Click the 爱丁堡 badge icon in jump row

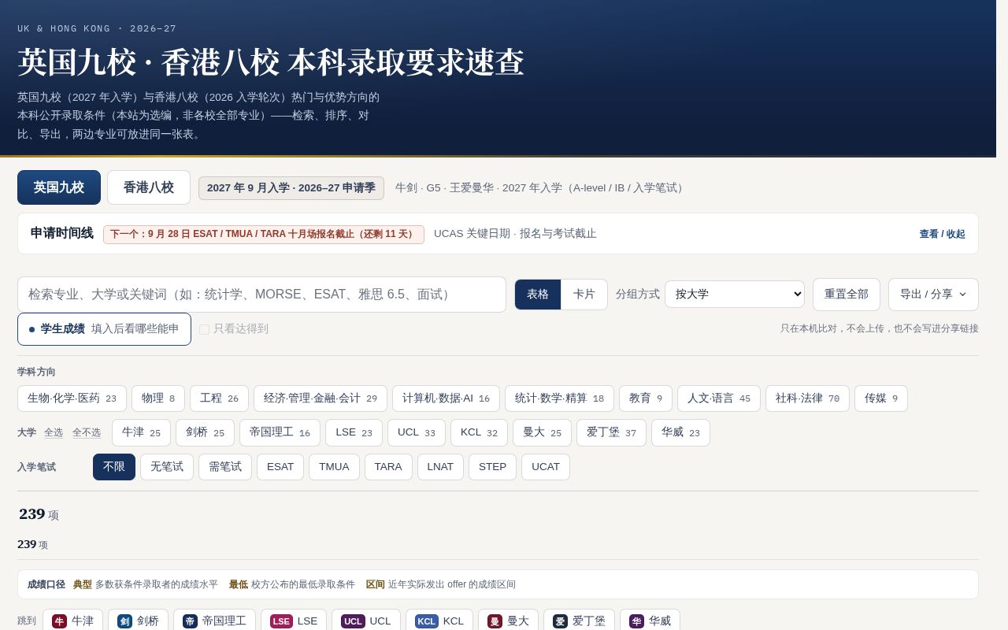click(x=560, y=621)
